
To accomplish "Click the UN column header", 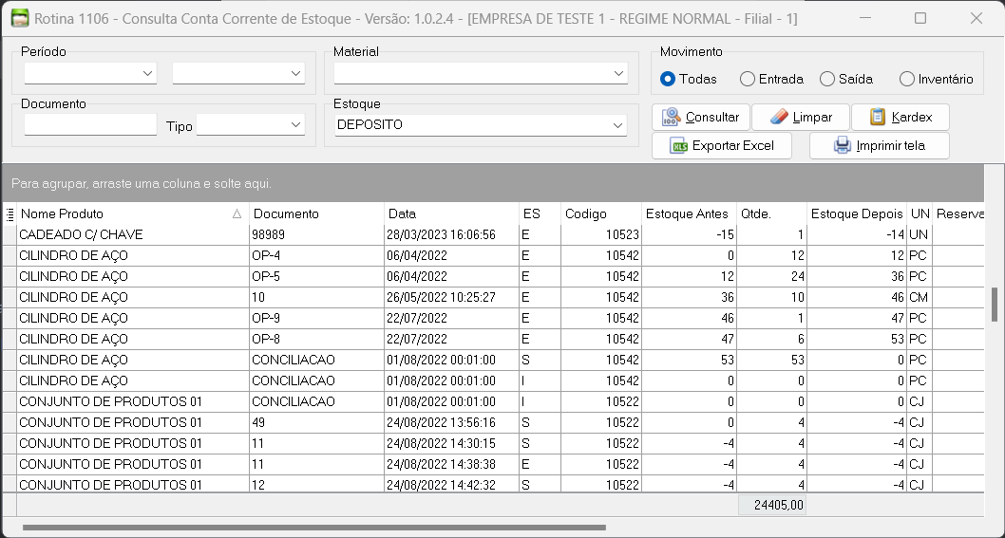I will click(x=920, y=213).
